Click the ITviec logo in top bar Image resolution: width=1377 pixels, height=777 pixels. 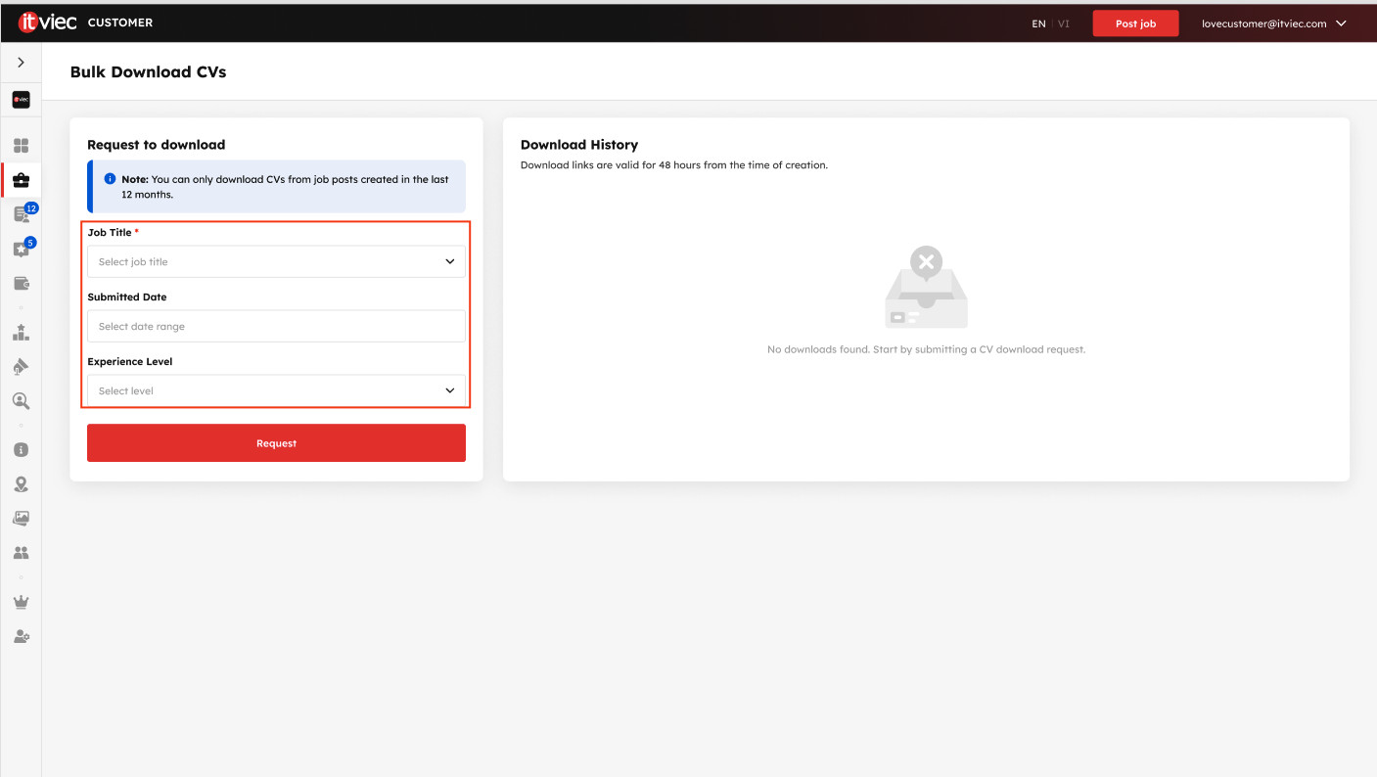[47, 23]
